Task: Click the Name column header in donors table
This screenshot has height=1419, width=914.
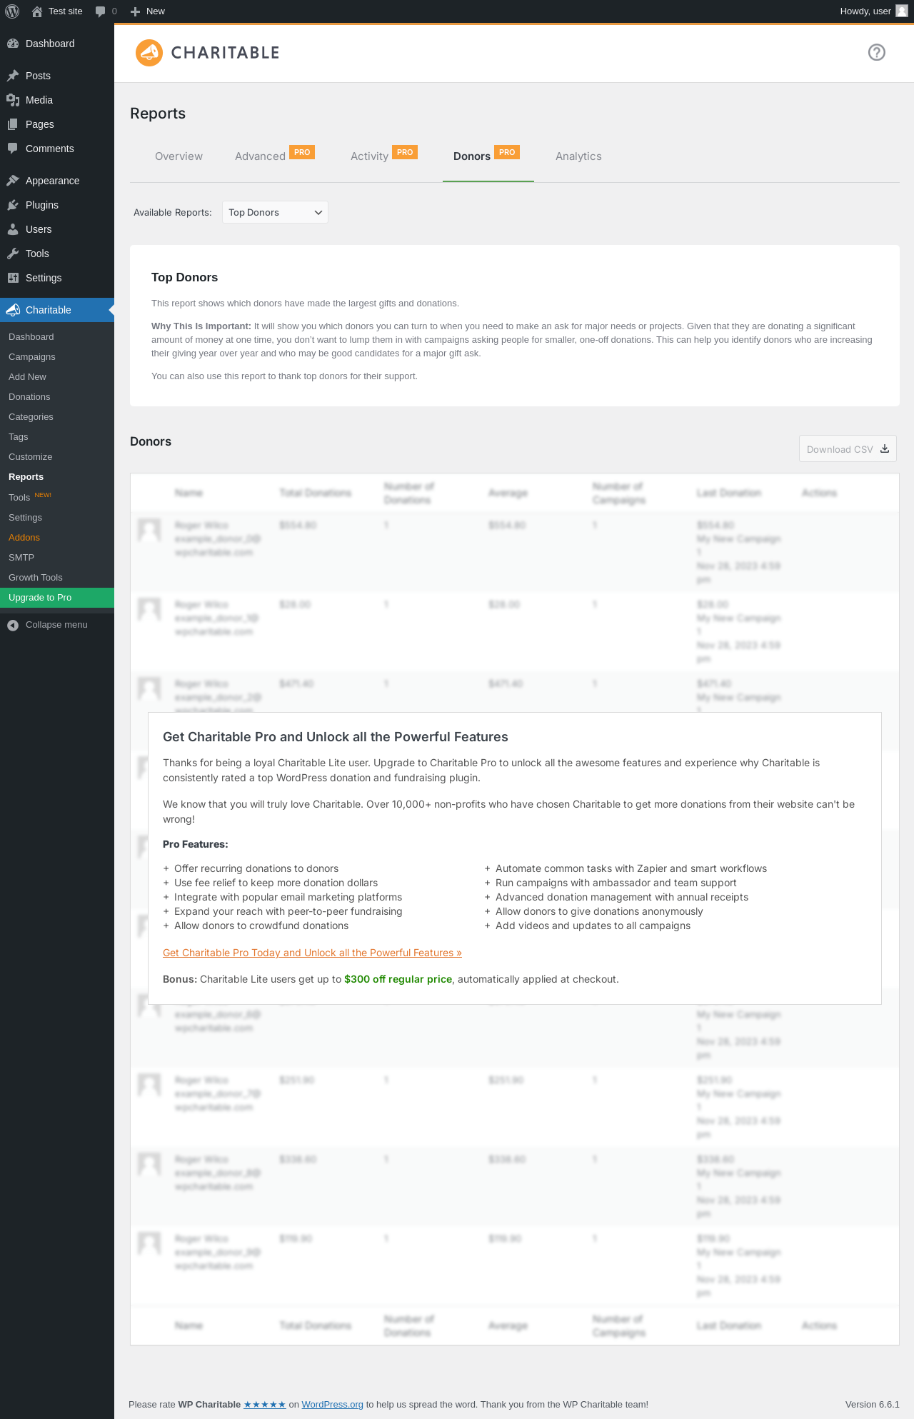Action: click(189, 493)
